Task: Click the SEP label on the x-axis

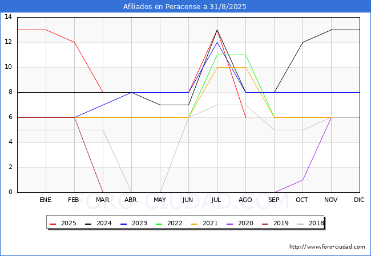Action: tap(274, 200)
